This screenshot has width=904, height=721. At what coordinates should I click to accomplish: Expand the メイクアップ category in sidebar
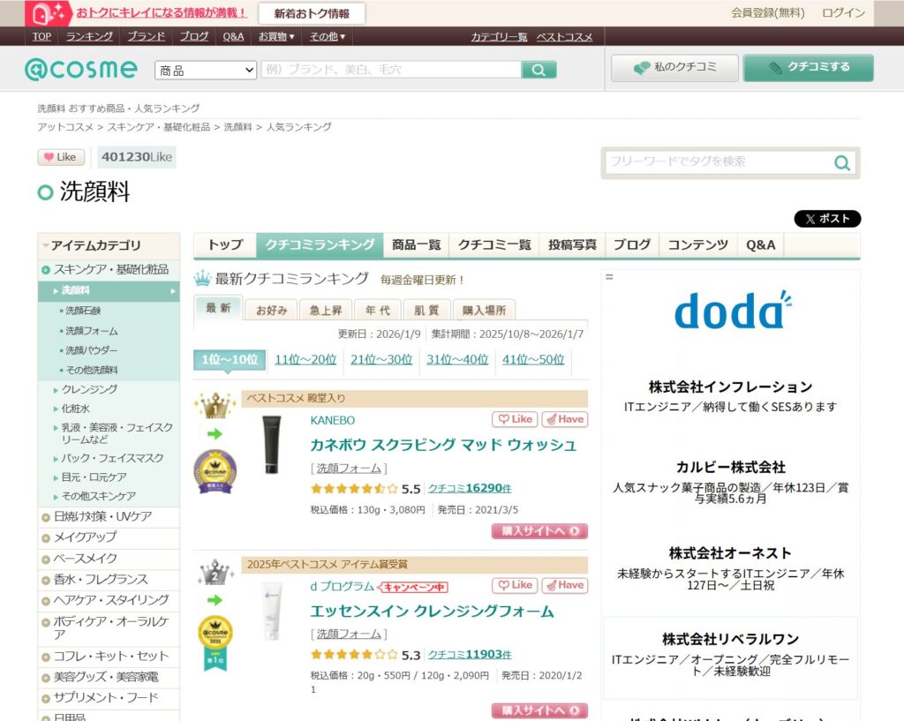tap(85, 537)
